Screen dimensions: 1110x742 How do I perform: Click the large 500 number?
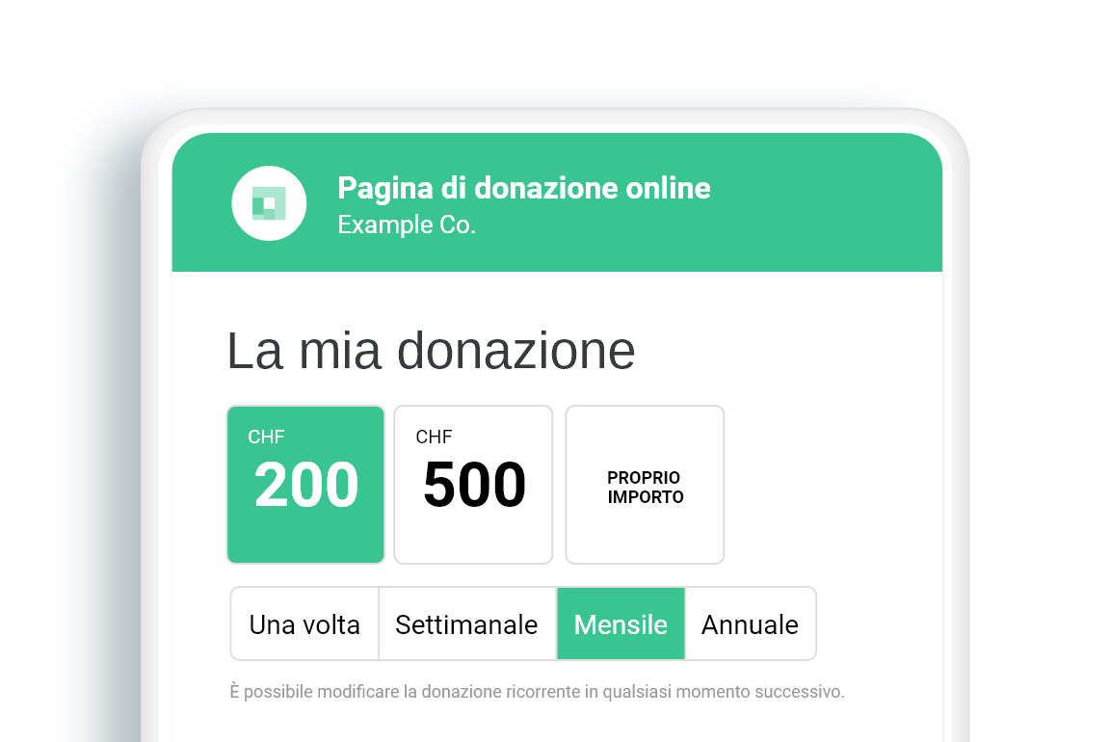click(x=474, y=485)
